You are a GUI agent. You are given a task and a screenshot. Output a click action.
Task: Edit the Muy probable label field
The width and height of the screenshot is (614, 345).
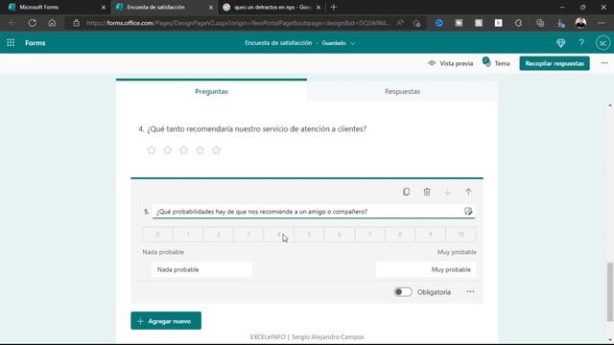[x=426, y=269]
